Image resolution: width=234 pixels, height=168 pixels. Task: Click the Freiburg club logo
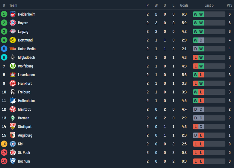tap(13, 92)
